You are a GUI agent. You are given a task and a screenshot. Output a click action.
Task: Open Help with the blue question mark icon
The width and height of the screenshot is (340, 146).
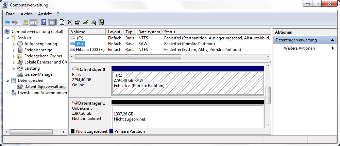click(44, 22)
